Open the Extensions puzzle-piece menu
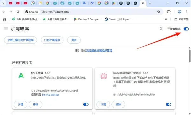The height and width of the screenshot is (115, 191). [169, 12]
